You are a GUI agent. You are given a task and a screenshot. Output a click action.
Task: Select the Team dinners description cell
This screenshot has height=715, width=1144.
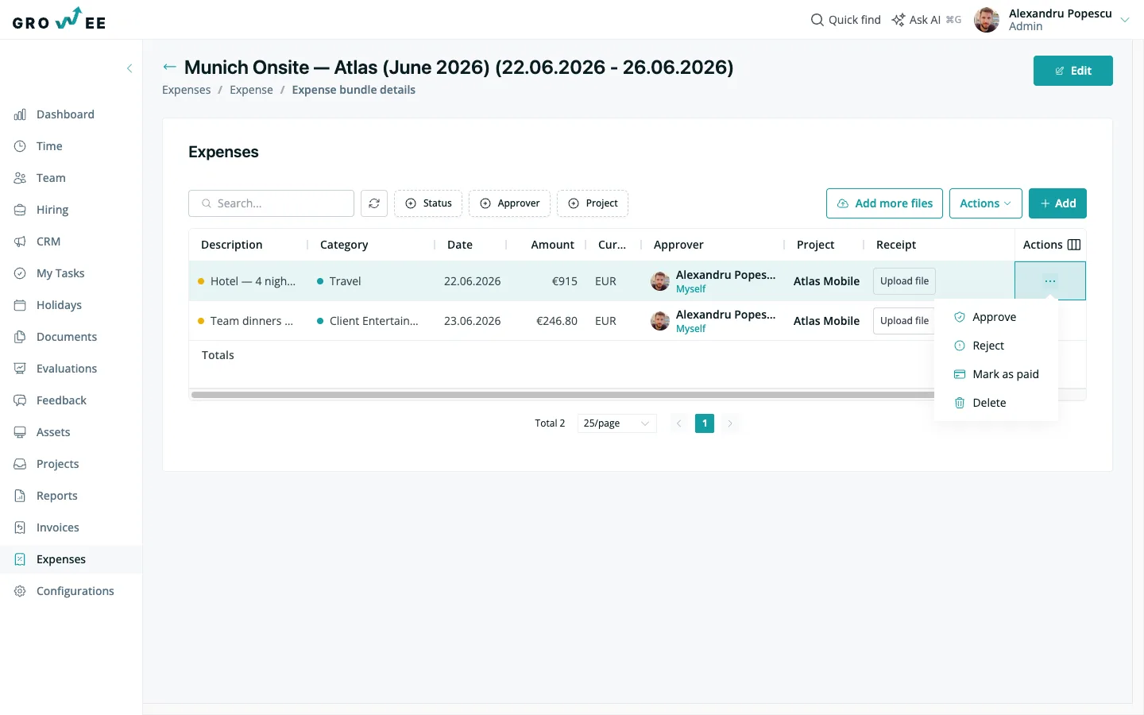point(246,321)
